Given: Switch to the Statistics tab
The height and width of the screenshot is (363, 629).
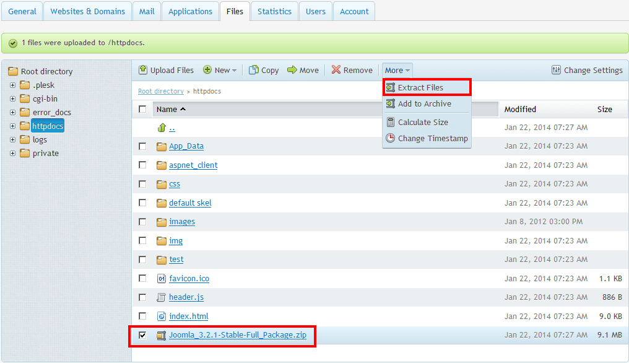Looking at the screenshot, I should click(274, 11).
